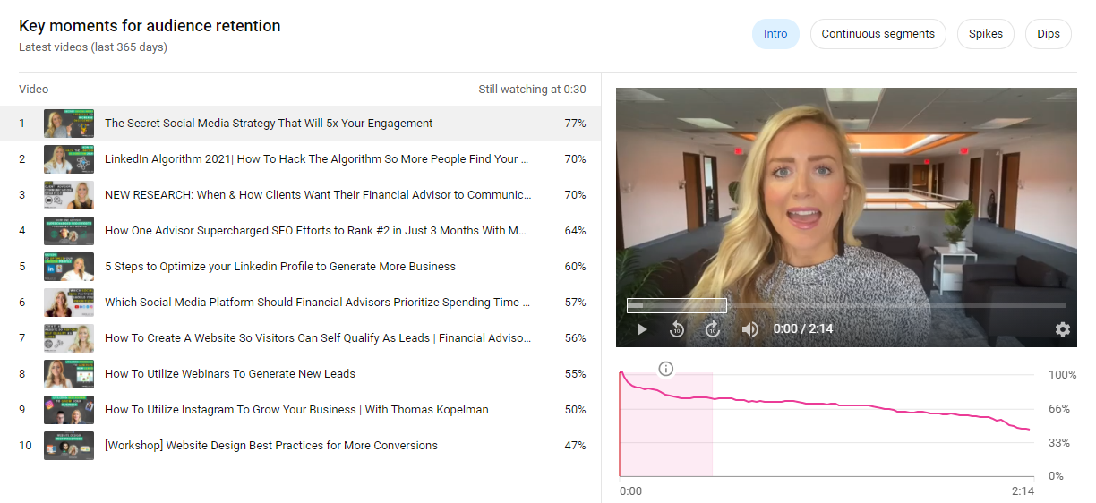Click the 77% retention value
This screenshot has height=503, width=1096.
click(x=575, y=124)
